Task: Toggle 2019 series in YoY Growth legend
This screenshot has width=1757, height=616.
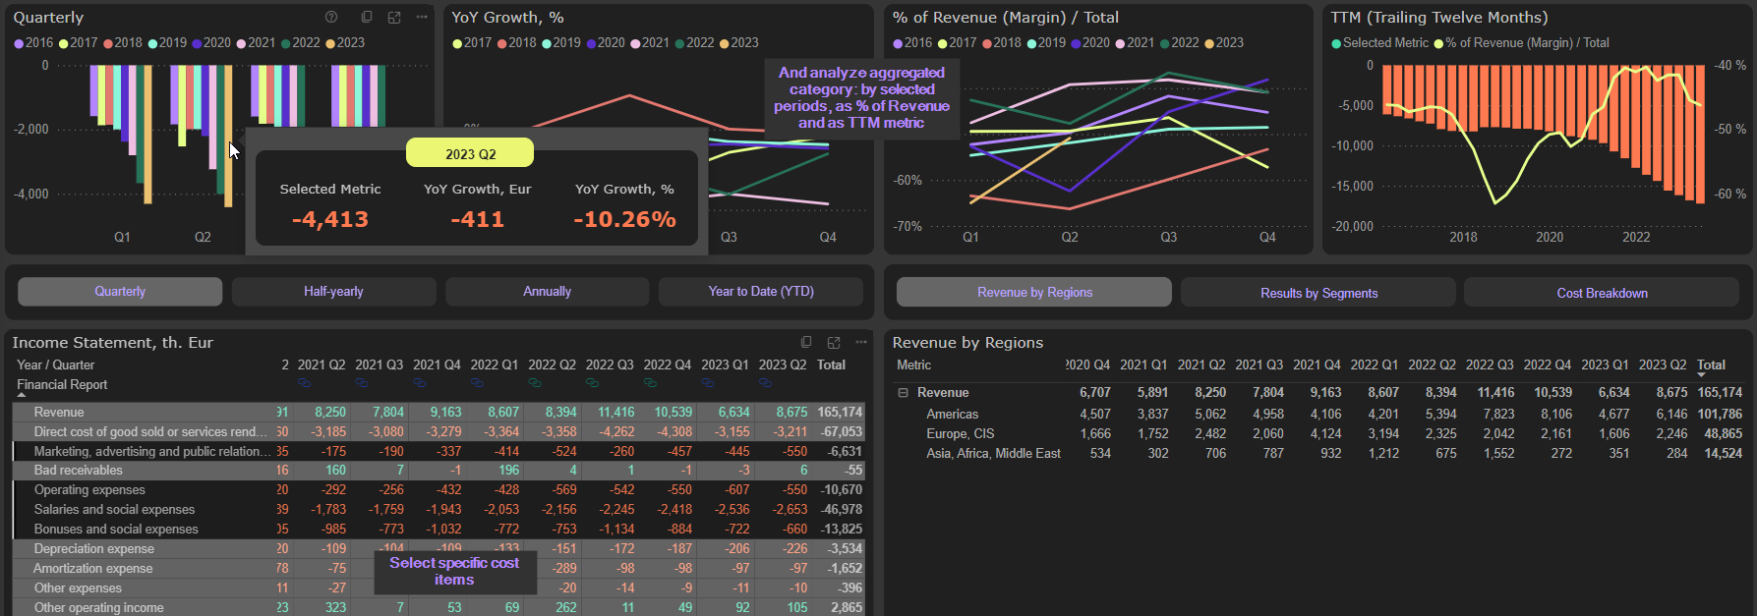Action: 560,43
